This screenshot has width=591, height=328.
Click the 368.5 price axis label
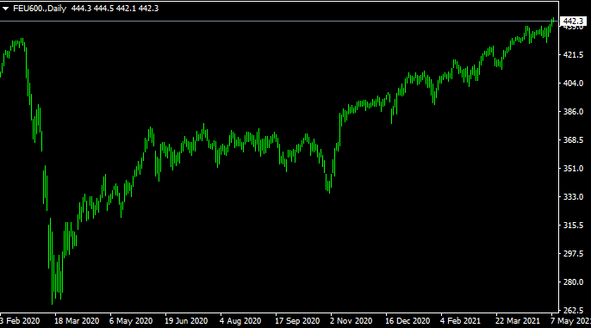click(573, 140)
